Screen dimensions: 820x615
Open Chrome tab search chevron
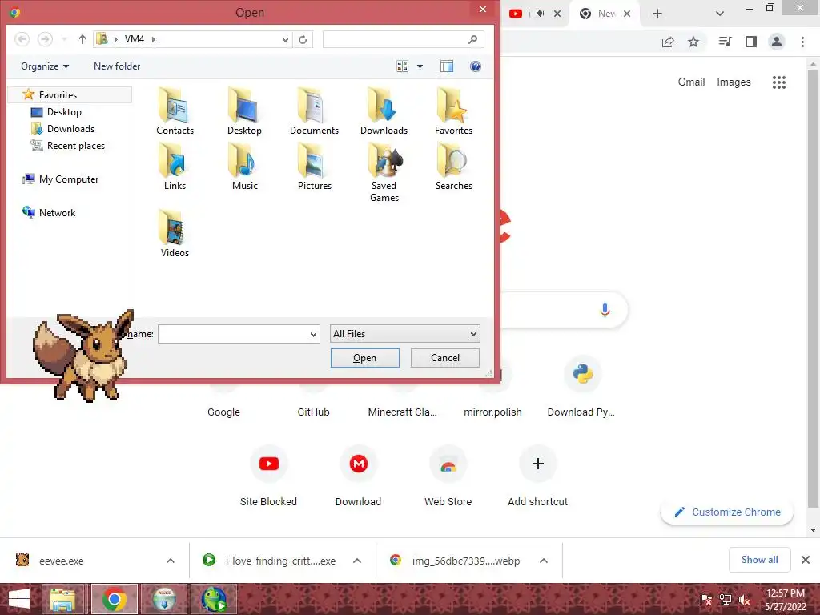tap(720, 14)
